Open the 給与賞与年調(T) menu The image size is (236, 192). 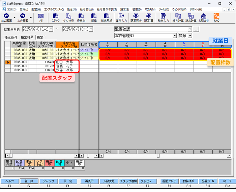click(x=107, y=9)
